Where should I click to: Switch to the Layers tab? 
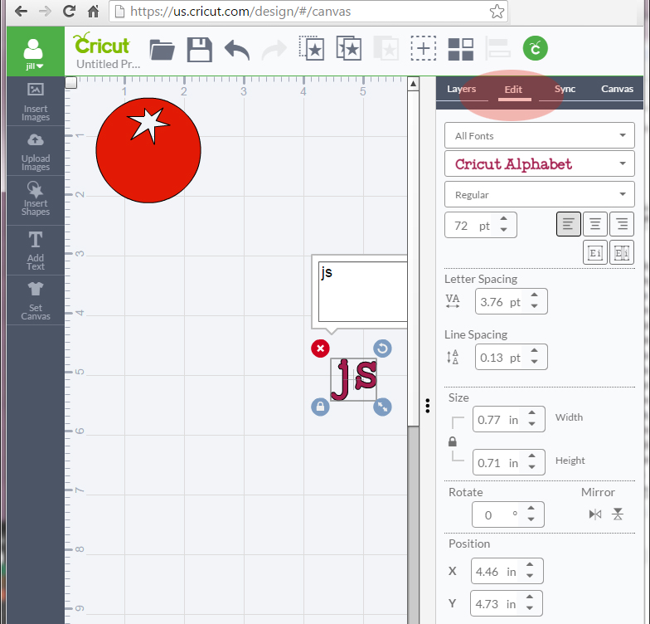point(462,90)
